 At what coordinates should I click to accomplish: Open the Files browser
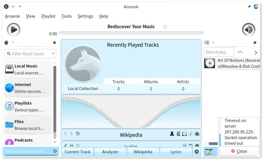click(28, 125)
